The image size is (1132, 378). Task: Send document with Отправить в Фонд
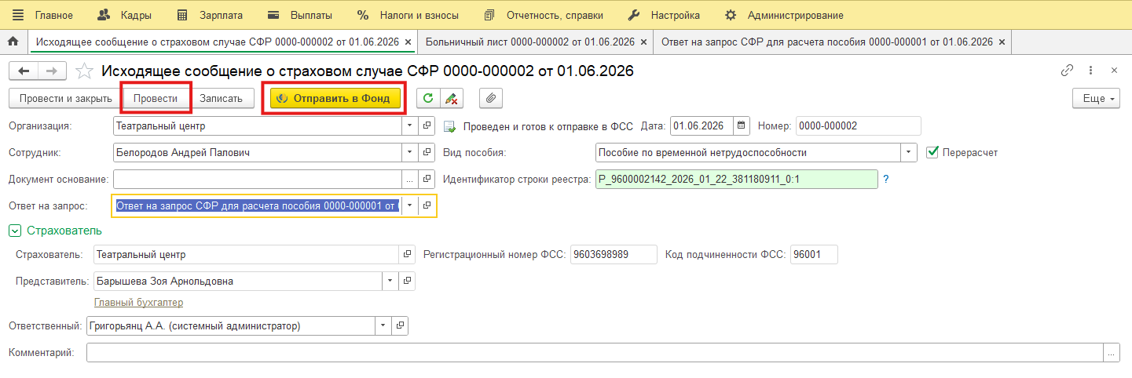[x=335, y=99]
